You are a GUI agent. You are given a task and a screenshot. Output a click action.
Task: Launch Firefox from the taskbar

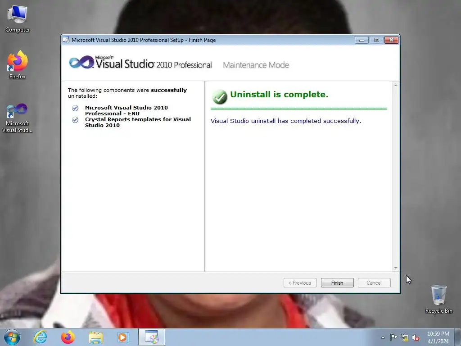[68, 337]
